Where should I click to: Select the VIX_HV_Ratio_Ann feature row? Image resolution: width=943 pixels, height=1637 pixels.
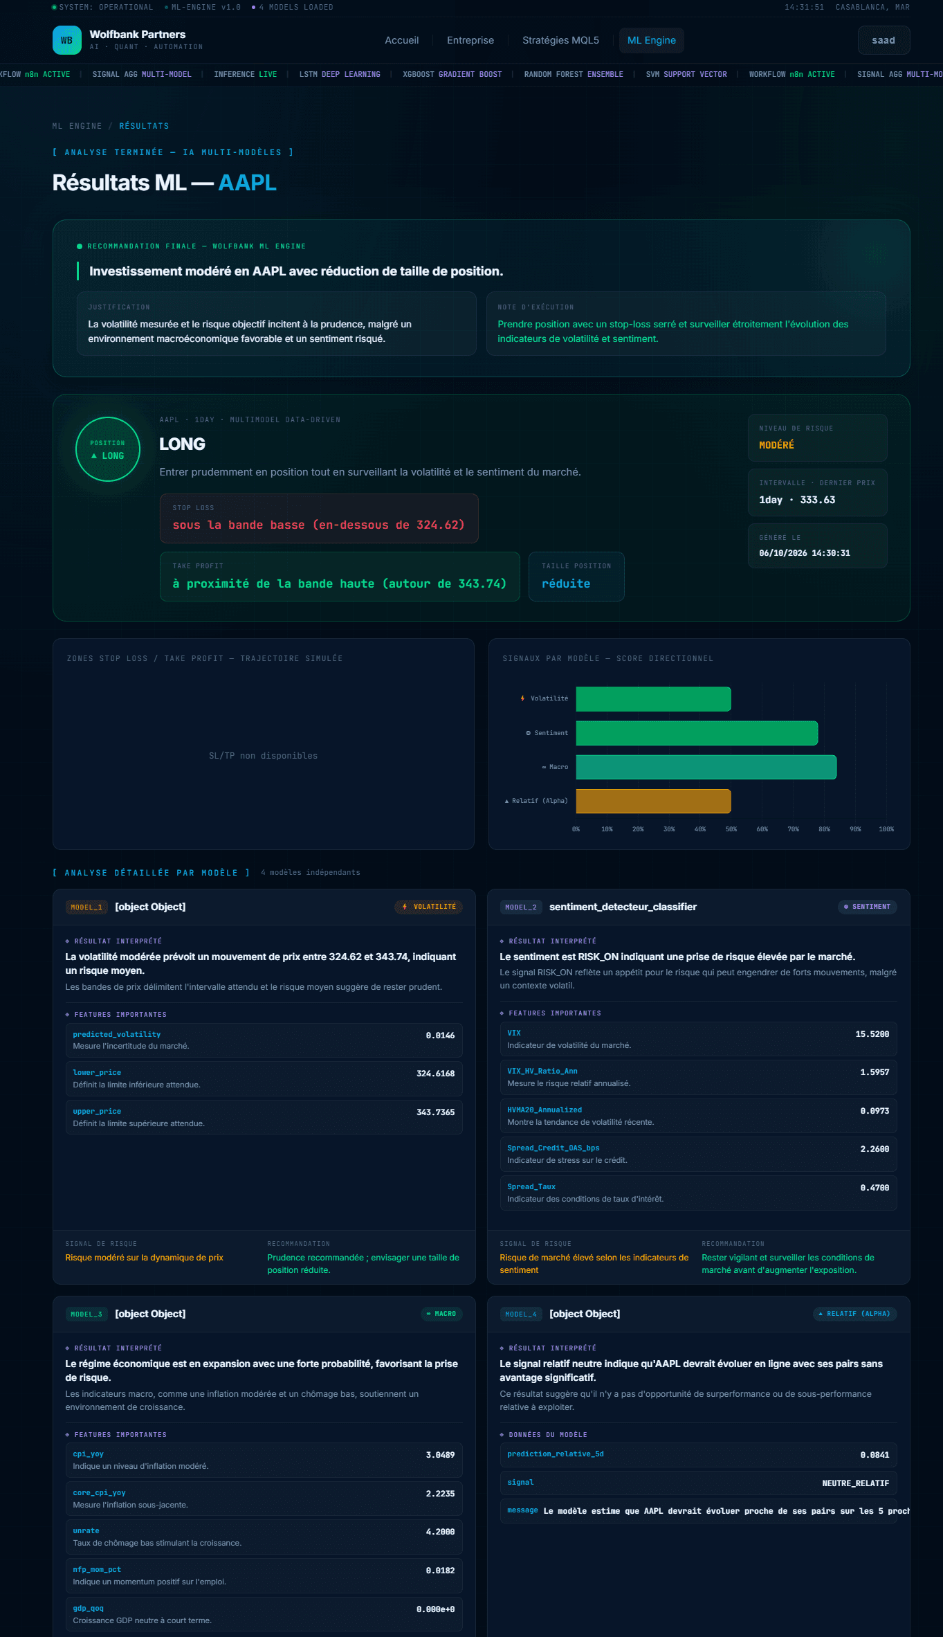click(699, 1077)
